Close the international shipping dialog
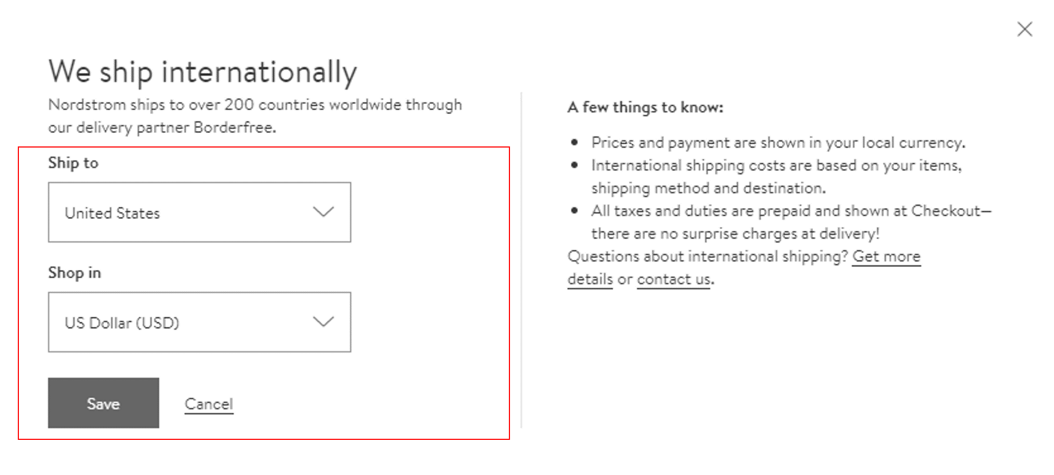 click(x=1024, y=29)
